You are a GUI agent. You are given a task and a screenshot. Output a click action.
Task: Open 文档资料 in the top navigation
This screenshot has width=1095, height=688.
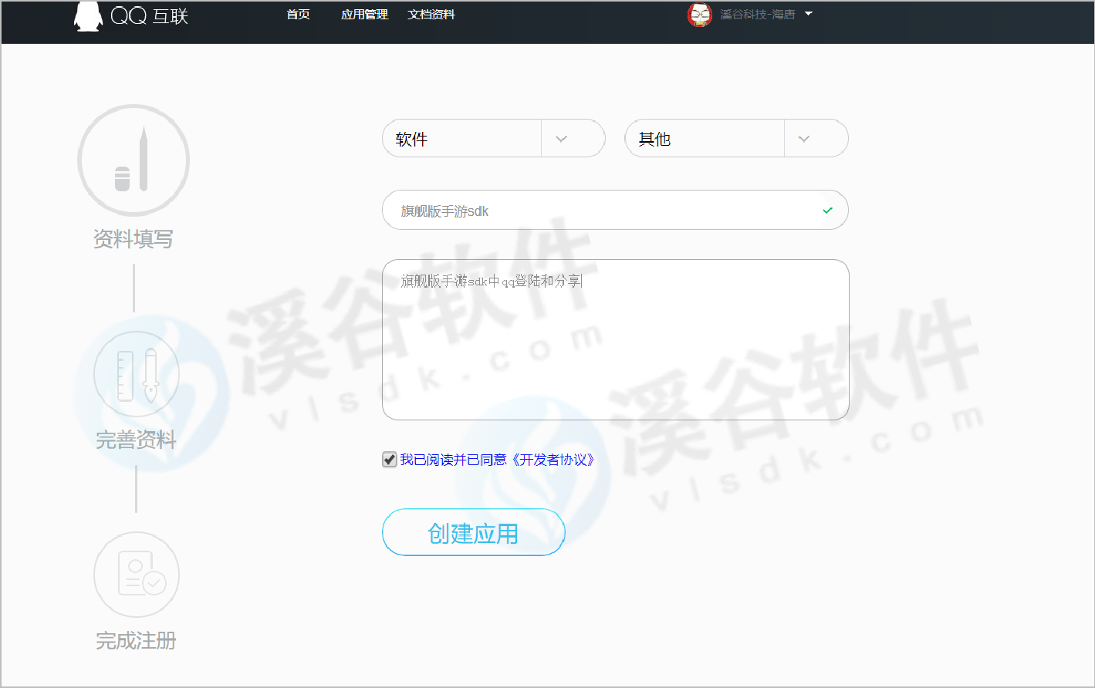[431, 15]
